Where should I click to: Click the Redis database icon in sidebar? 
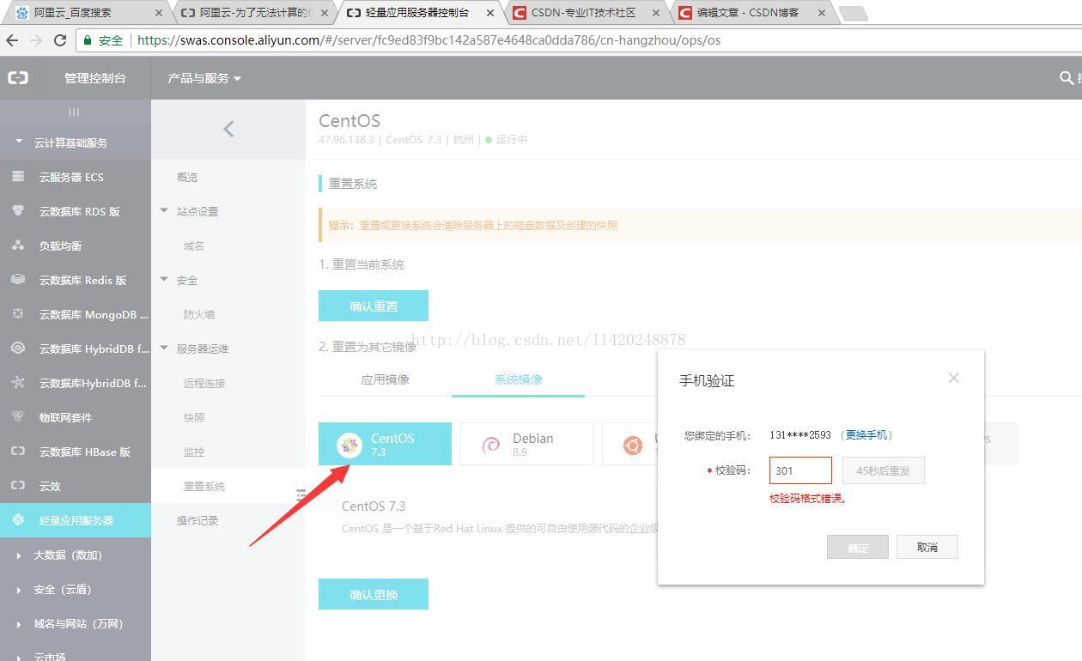pos(18,280)
